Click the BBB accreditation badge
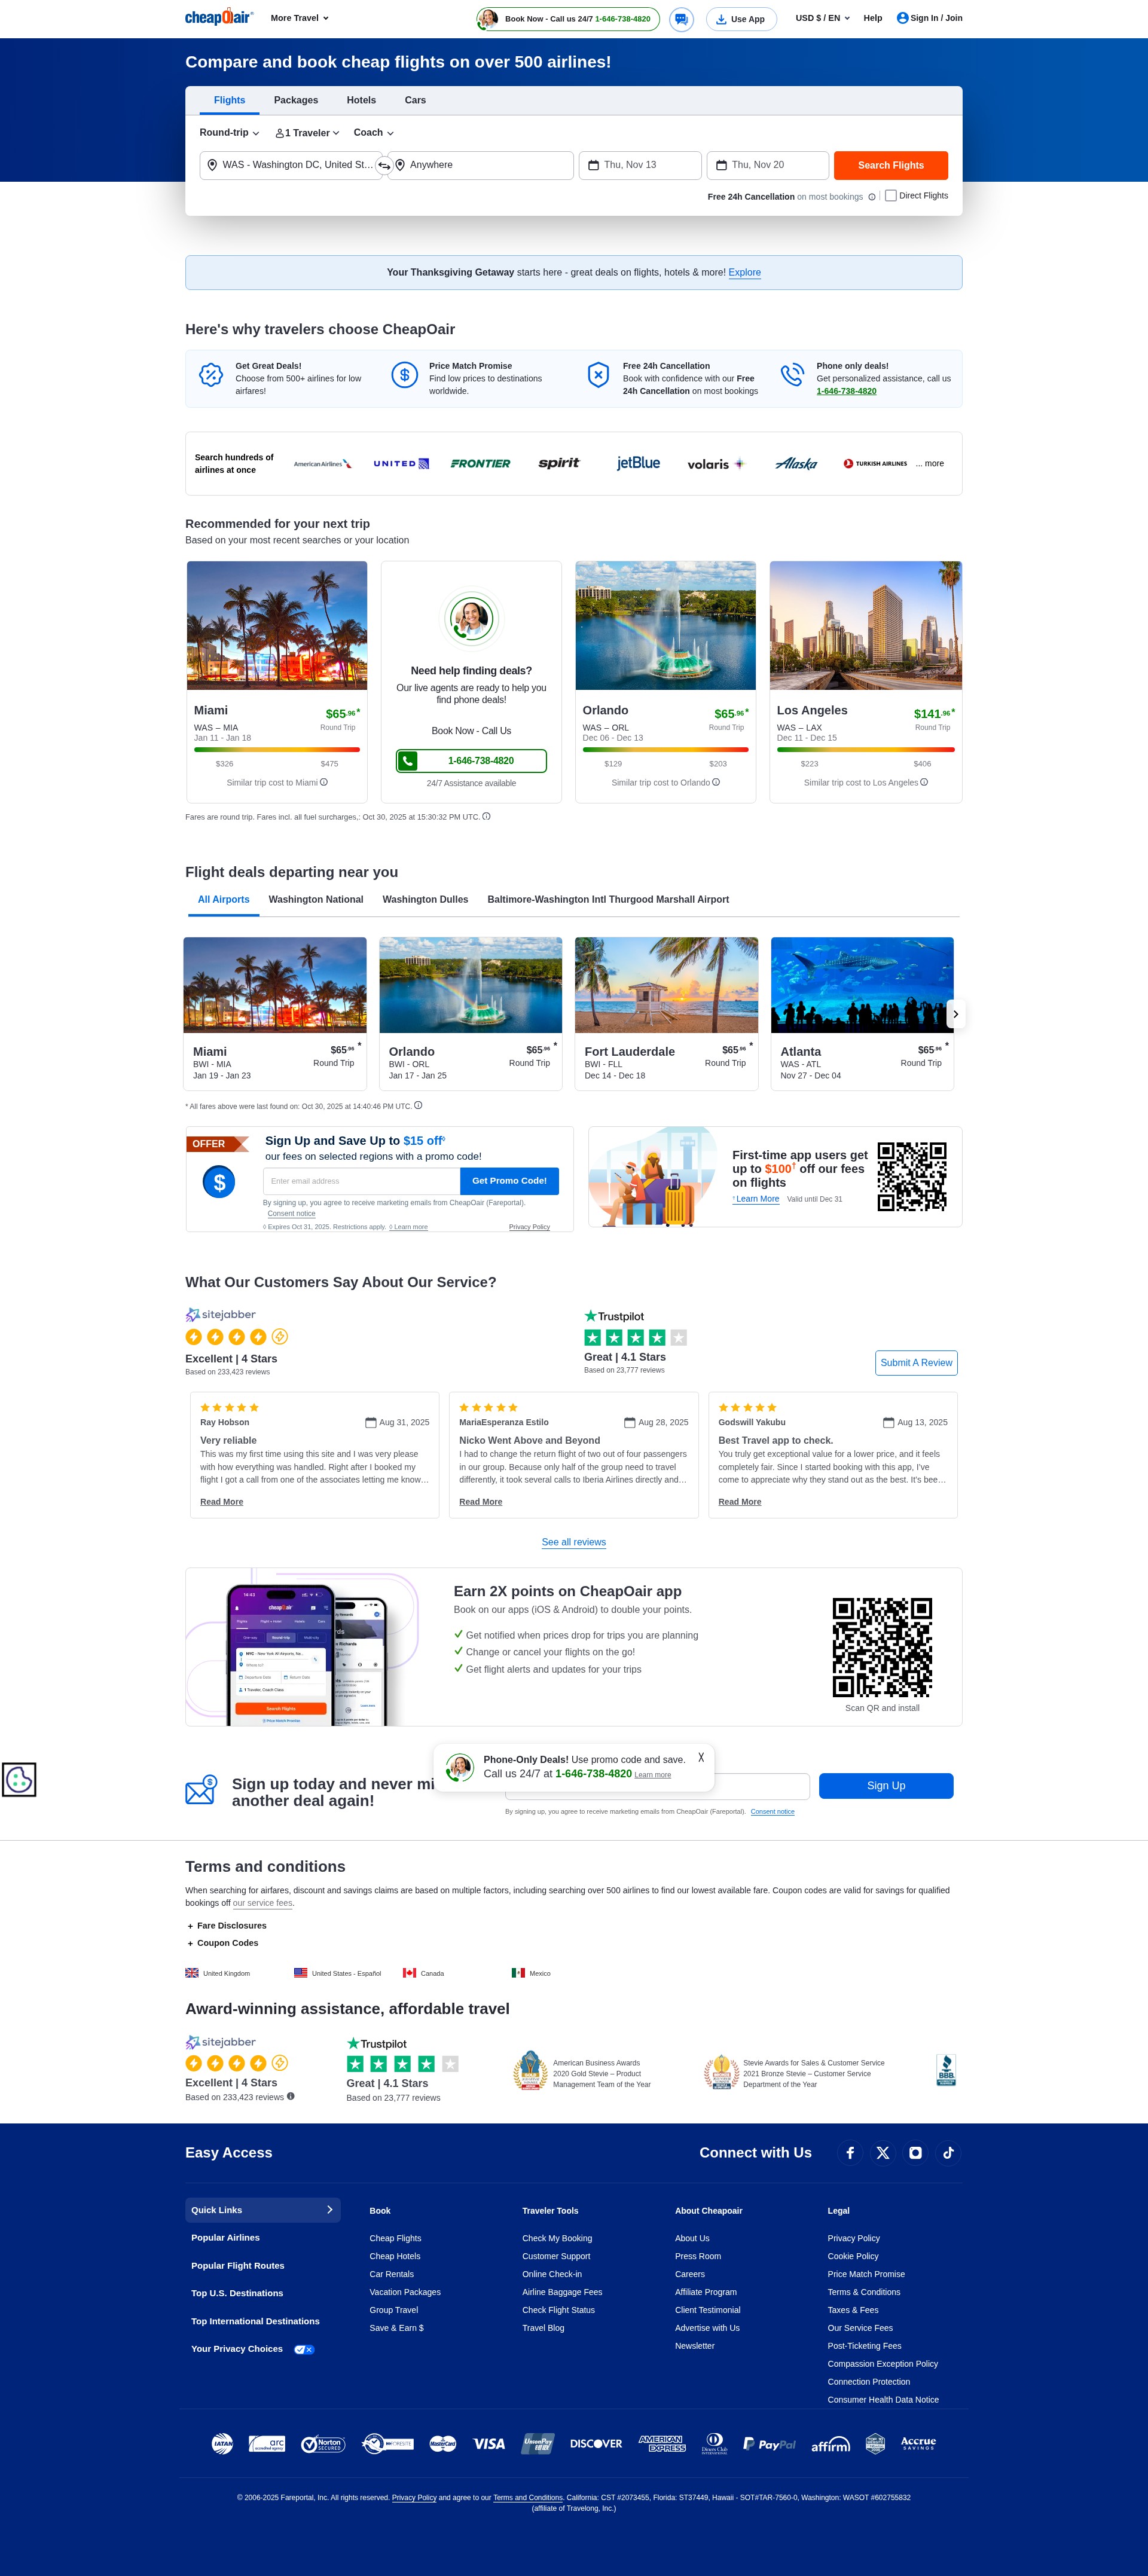This screenshot has width=1148, height=2576. pos(946,2070)
